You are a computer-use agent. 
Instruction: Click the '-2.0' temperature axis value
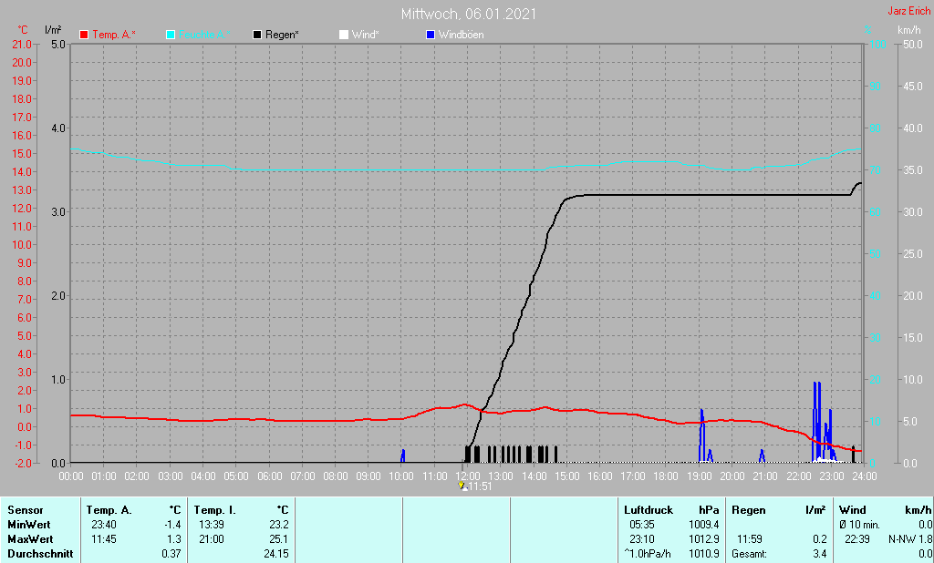point(22,463)
